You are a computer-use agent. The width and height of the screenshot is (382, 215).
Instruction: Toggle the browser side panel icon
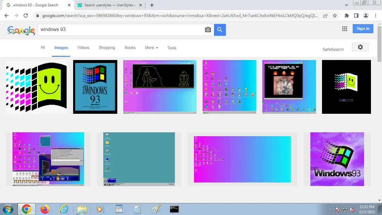(x=356, y=16)
